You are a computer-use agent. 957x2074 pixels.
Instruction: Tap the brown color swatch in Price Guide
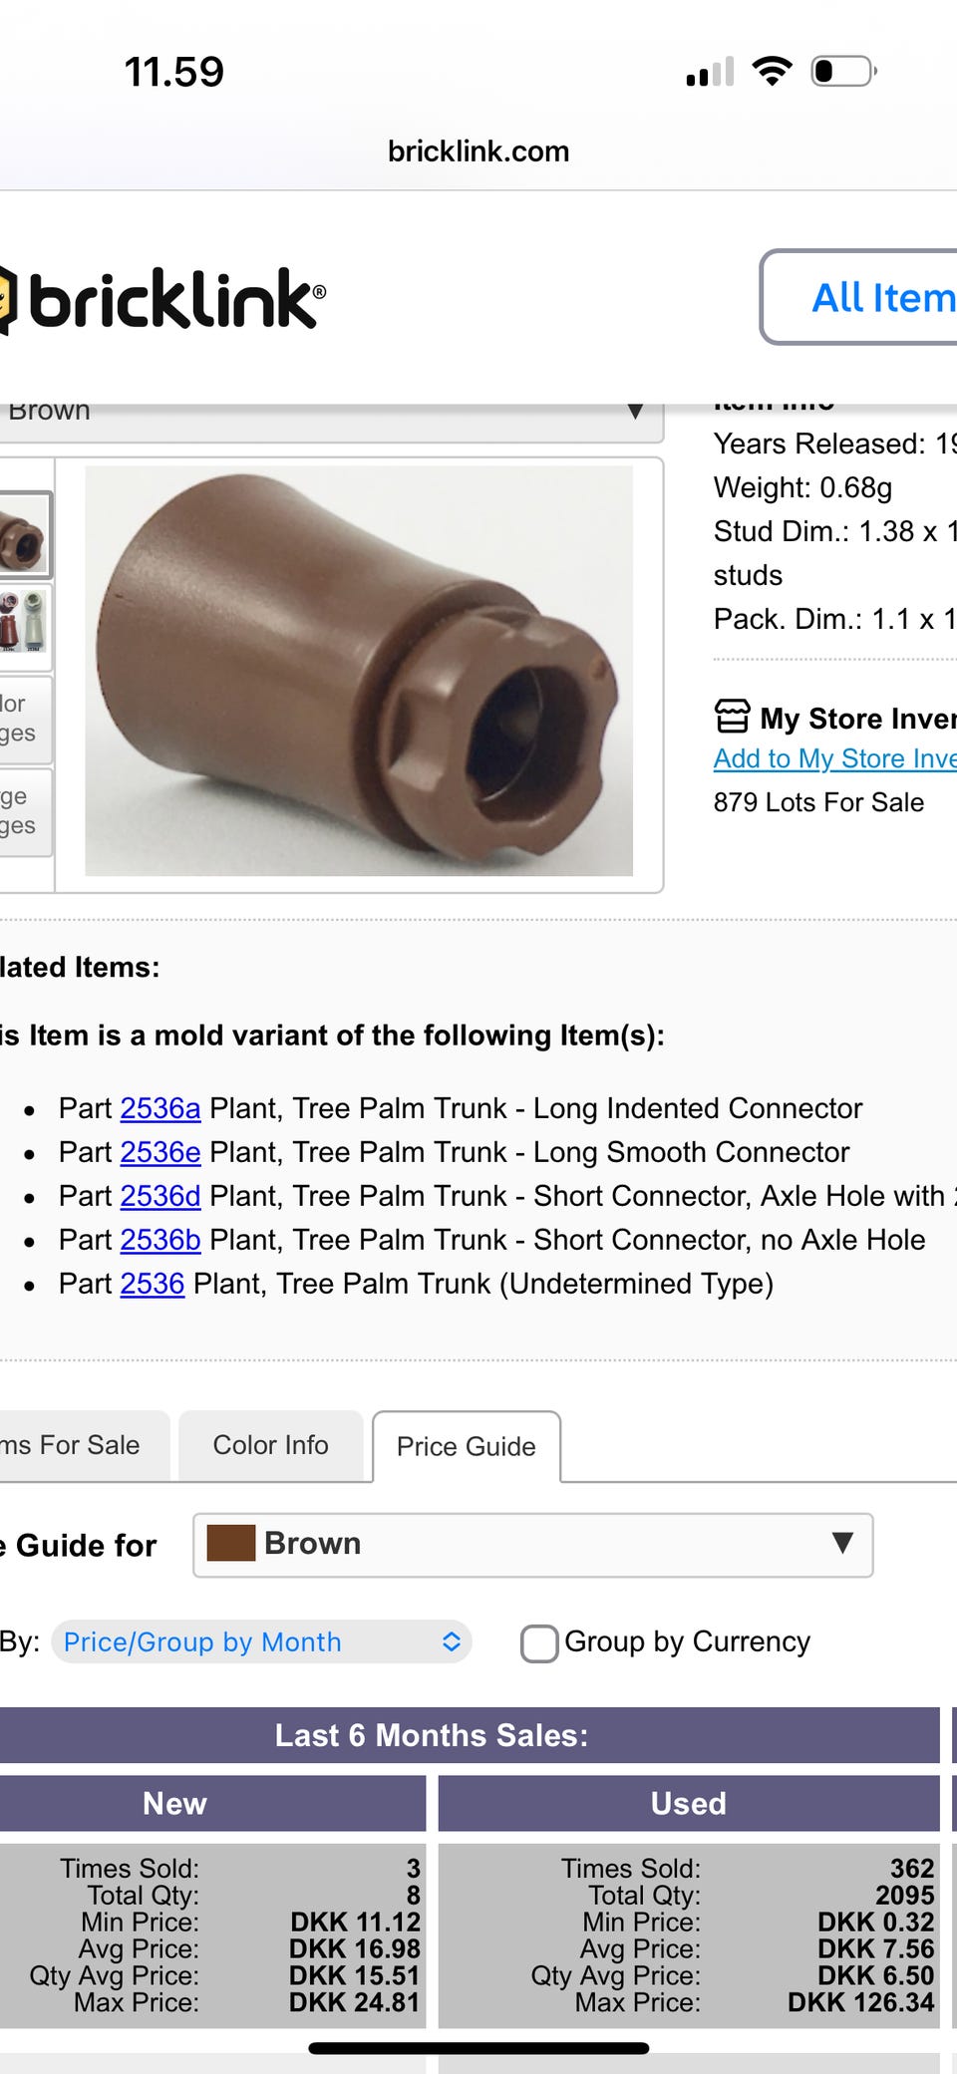231,1544
